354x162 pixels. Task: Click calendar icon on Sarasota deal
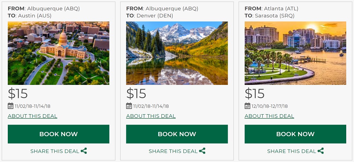pyautogui.click(x=247, y=106)
